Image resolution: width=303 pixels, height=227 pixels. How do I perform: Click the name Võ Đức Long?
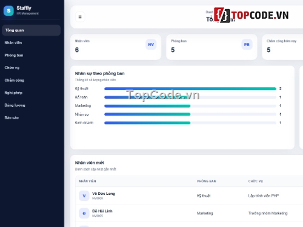pos(104,194)
